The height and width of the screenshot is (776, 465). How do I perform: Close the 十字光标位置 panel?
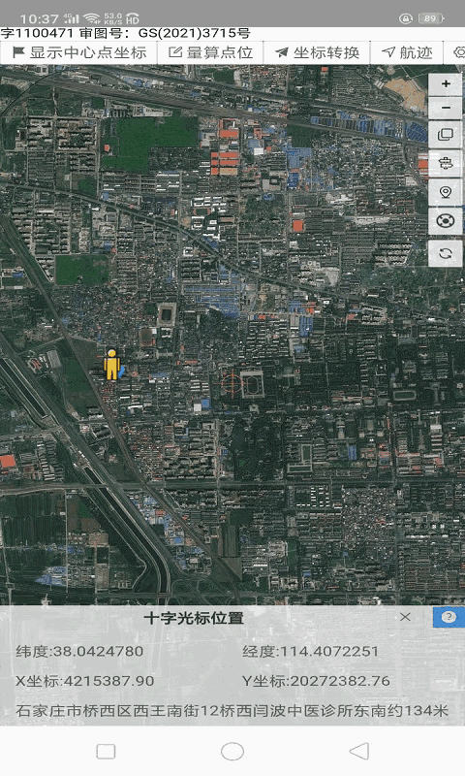pyautogui.click(x=405, y=617)
